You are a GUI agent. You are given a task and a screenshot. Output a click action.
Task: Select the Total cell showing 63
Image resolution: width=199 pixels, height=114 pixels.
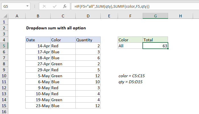coord(155,46)
